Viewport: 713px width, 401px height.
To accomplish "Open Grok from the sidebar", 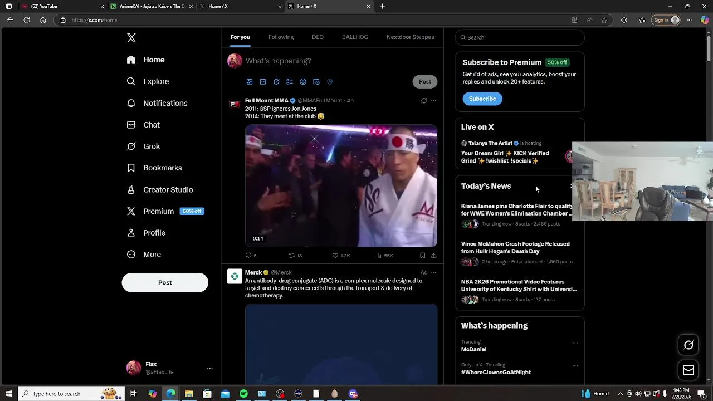I will tap(144, 146).
